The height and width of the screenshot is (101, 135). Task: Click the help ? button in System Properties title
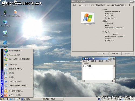[x=131, y=2]
